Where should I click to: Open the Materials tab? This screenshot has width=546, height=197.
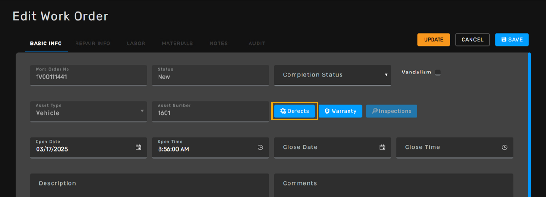click(x=177, y=44)
